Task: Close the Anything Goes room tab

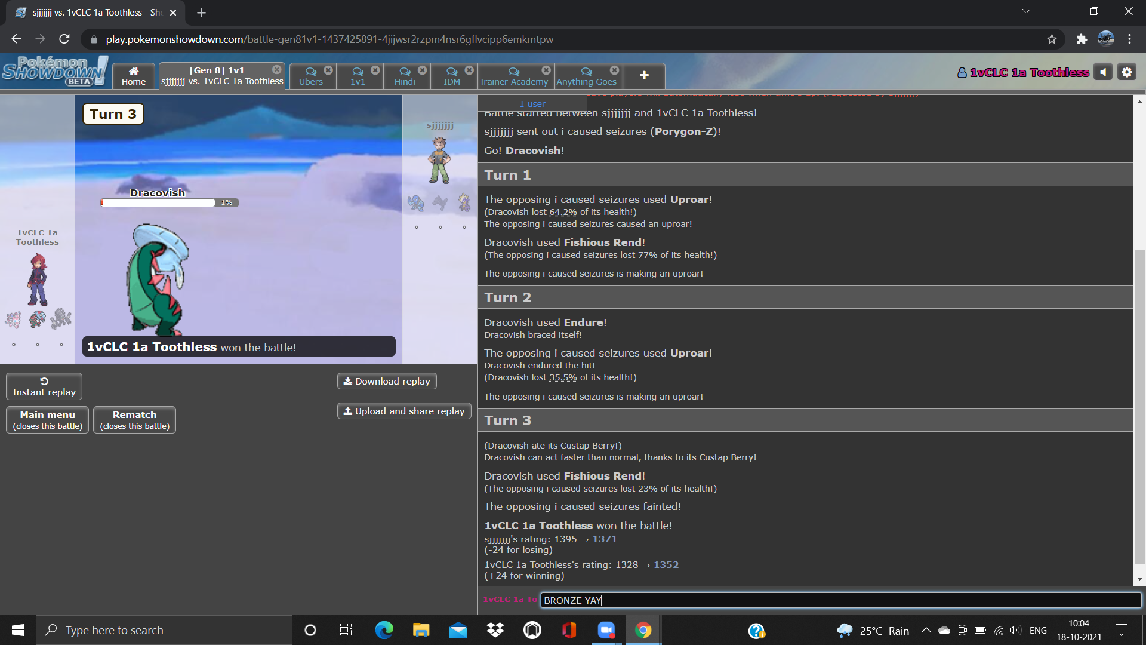Action: coord(614,70)
